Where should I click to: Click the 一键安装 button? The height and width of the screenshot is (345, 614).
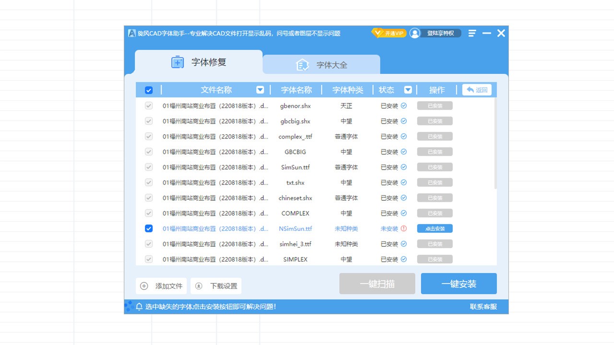pyautogui.click(x=459, y=284)
